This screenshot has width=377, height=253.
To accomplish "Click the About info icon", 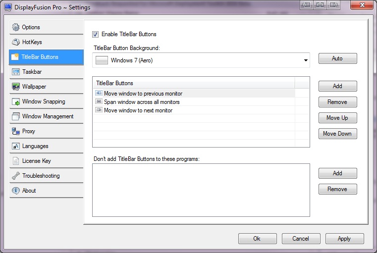I will coord(16,191).
